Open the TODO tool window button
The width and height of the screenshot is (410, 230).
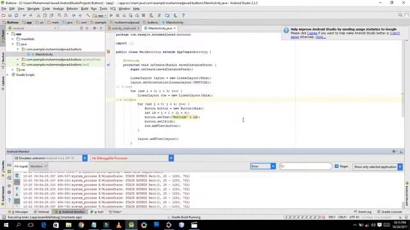pyautogui.click(x=115, y=211)
